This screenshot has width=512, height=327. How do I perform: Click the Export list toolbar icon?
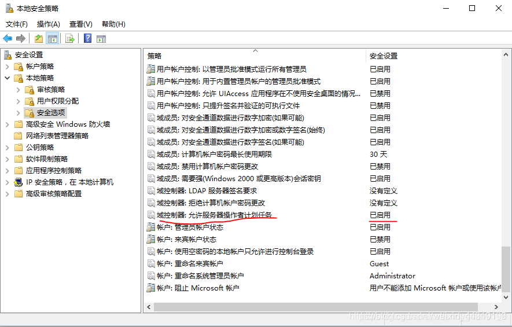click(70, 39)
